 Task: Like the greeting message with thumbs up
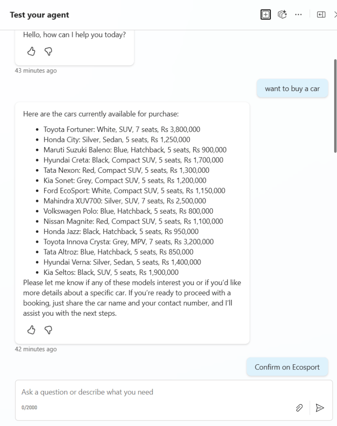[31, 51]
